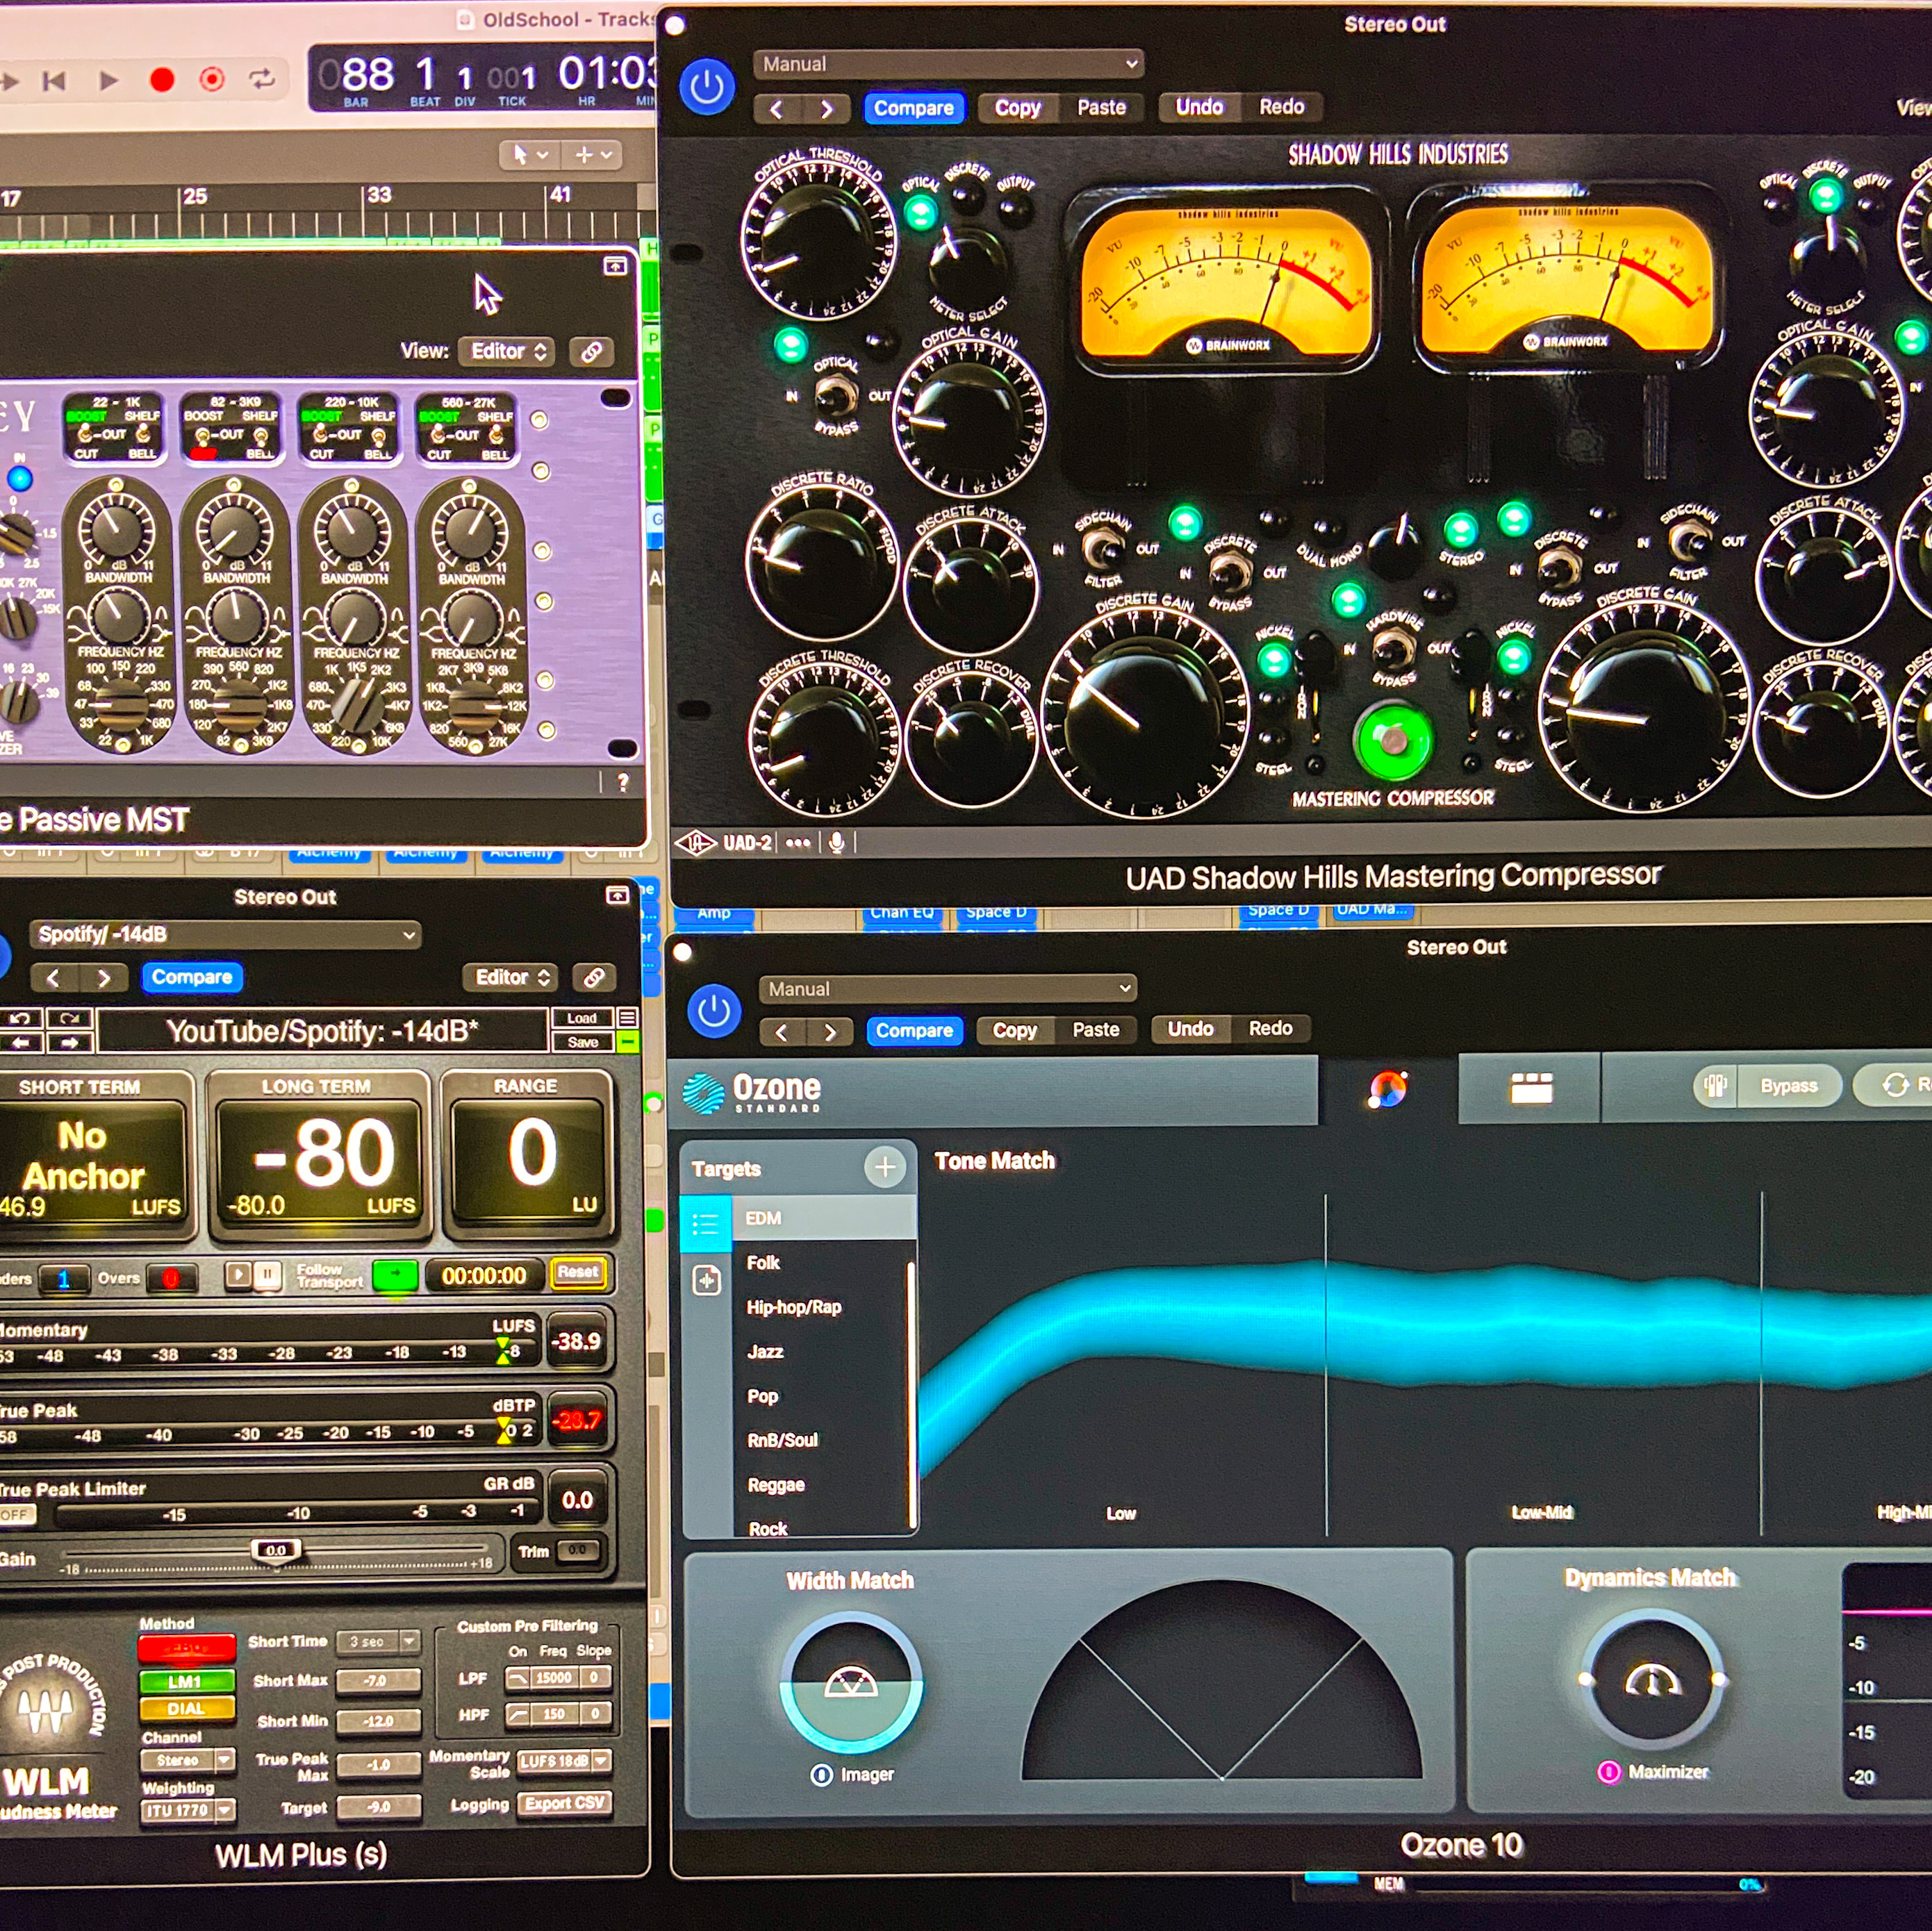Open the WLM Spotify/ -14dB preset dropdown
The width and height of the screenshot is (1932, 1931).
(x=225, y=934)
